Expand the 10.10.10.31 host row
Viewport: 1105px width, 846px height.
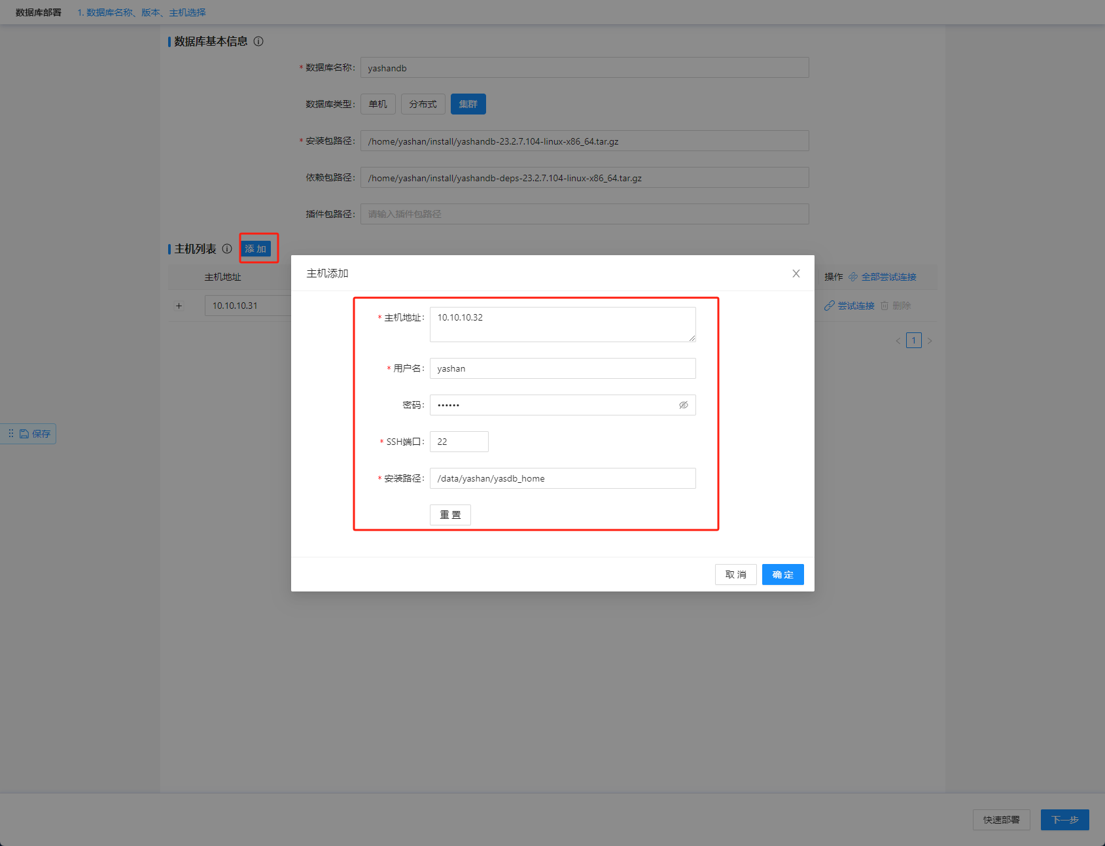pyautogui.click(x=179, y=306)
